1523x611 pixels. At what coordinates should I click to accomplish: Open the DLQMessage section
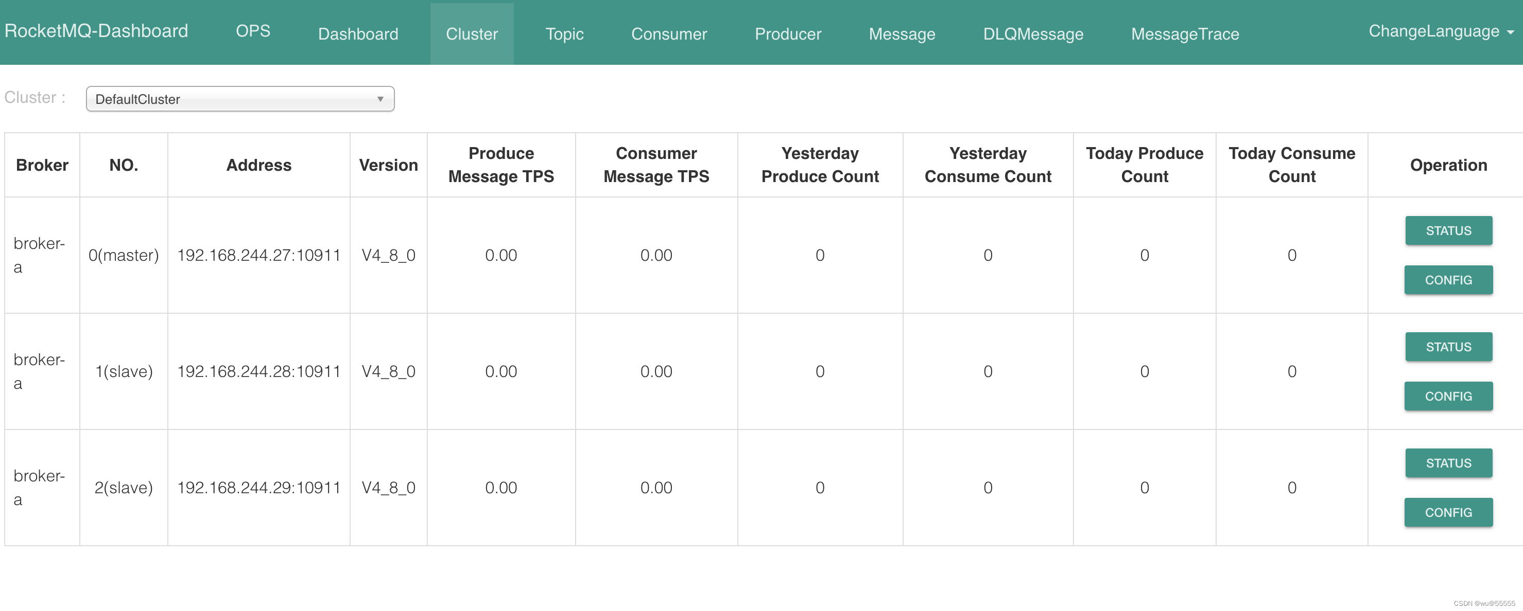click(1031, 33)
